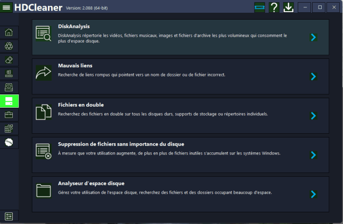Open the hard disk sidebar icon

[9, 87]
